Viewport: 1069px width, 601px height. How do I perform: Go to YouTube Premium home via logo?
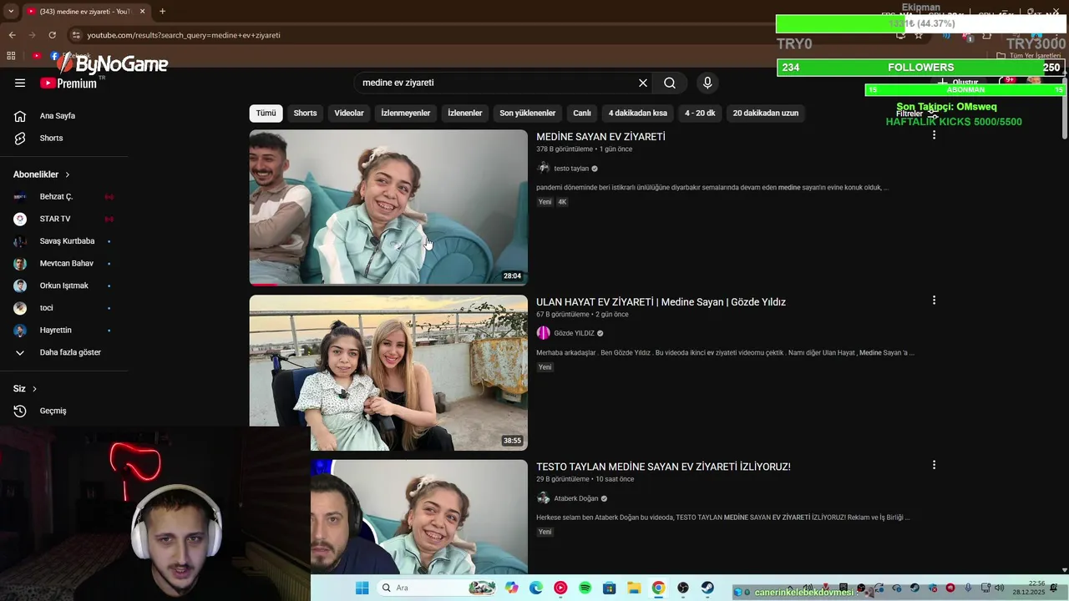point(68,83)
